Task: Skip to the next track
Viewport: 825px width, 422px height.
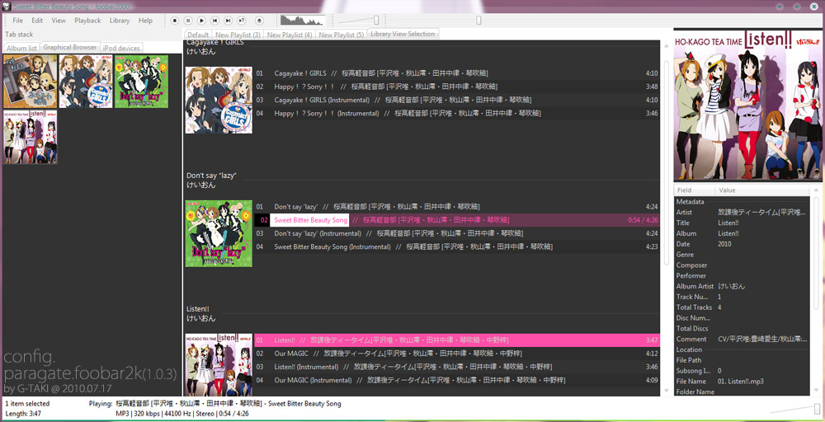Action: coord(228,21)
